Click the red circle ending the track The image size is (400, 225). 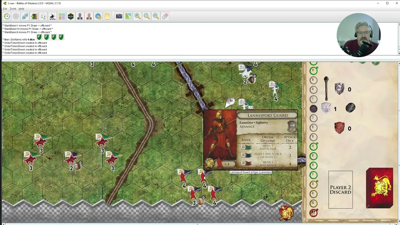(313, 213)
